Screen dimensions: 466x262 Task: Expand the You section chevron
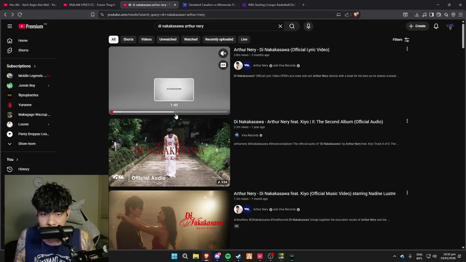(x=17, y=159)
